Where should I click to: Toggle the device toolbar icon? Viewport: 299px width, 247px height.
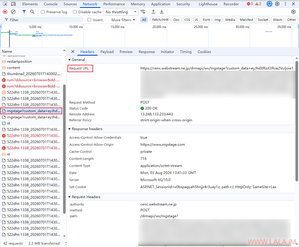pos(13,4)
